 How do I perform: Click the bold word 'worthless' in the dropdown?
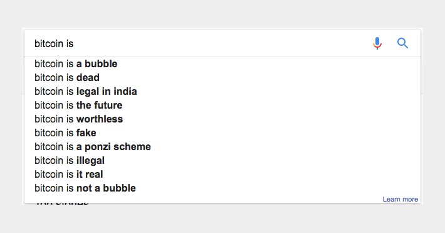(x=100, y=119)
